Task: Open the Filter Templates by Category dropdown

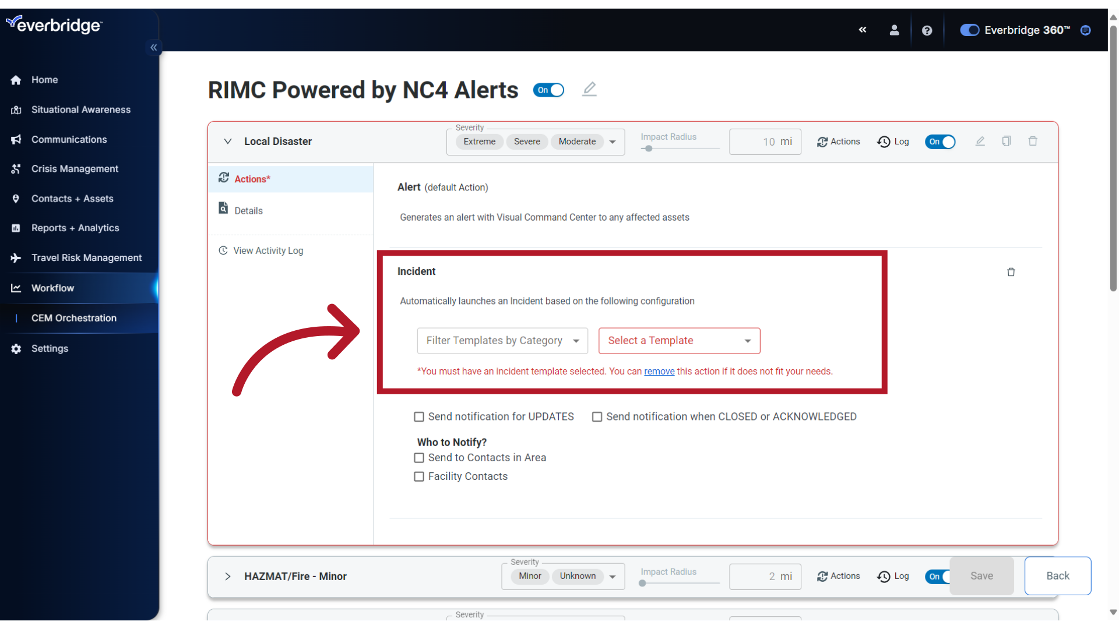Action: coord(501,340)
